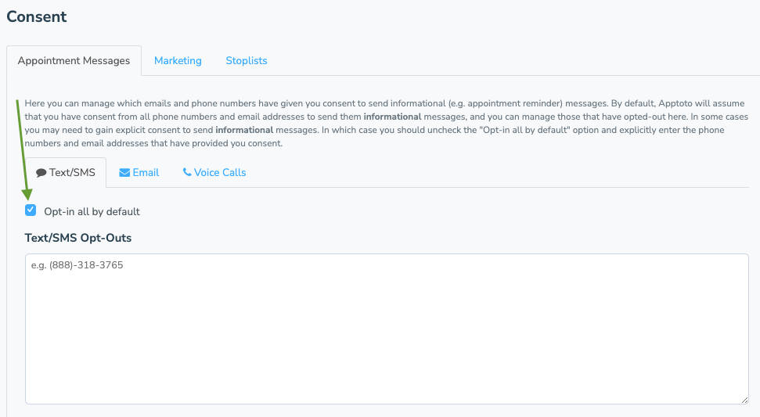Viewport: 760px width, 417px height.
Task: Click the phone handset icon on Voice Calls
Action: pyautogui.click(x=186, y=172)
